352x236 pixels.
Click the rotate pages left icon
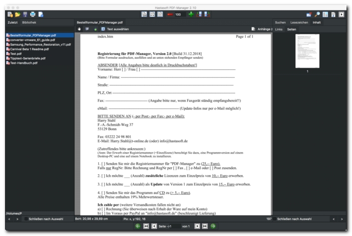pyautogui.click(x=199, y=15)
